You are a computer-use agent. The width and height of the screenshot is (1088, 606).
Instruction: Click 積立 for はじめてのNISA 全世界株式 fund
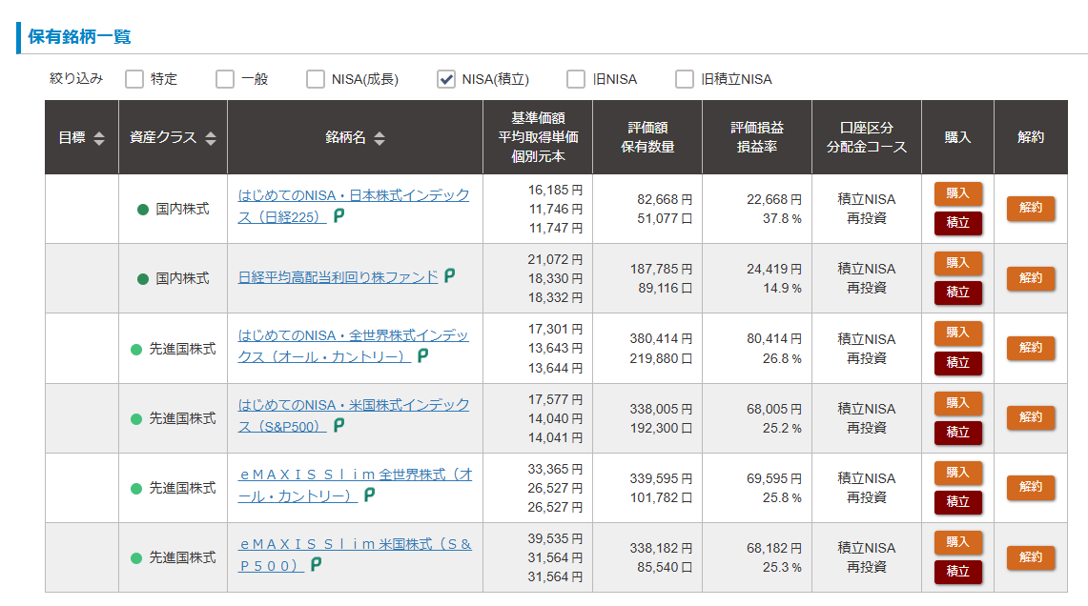coord(957,363)
